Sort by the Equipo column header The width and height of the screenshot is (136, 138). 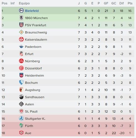24,3
